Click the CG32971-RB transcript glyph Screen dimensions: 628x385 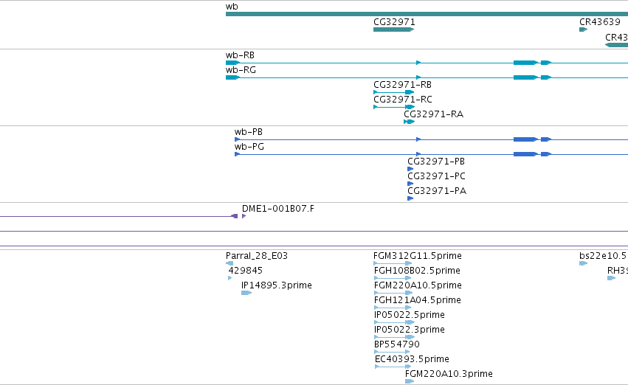(x=394, y=92)
